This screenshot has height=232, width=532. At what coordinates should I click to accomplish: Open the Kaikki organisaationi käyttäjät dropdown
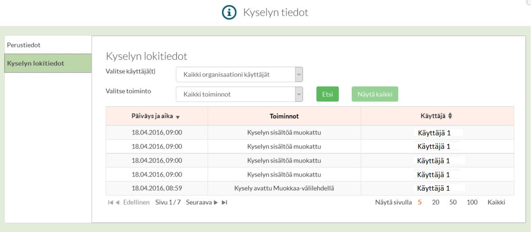[239, 75]
